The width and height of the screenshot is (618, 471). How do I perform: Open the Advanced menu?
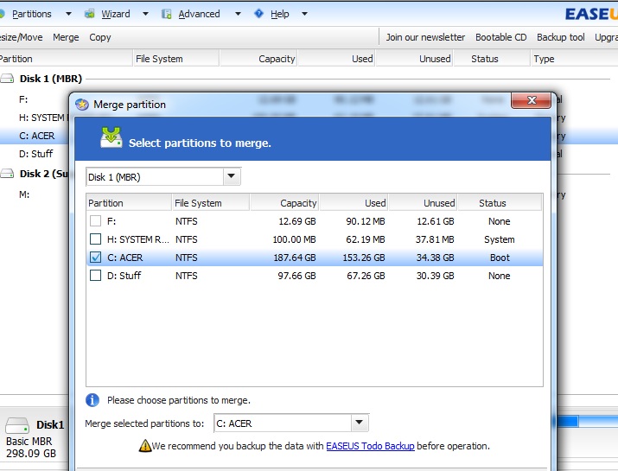tap(199, 14)
